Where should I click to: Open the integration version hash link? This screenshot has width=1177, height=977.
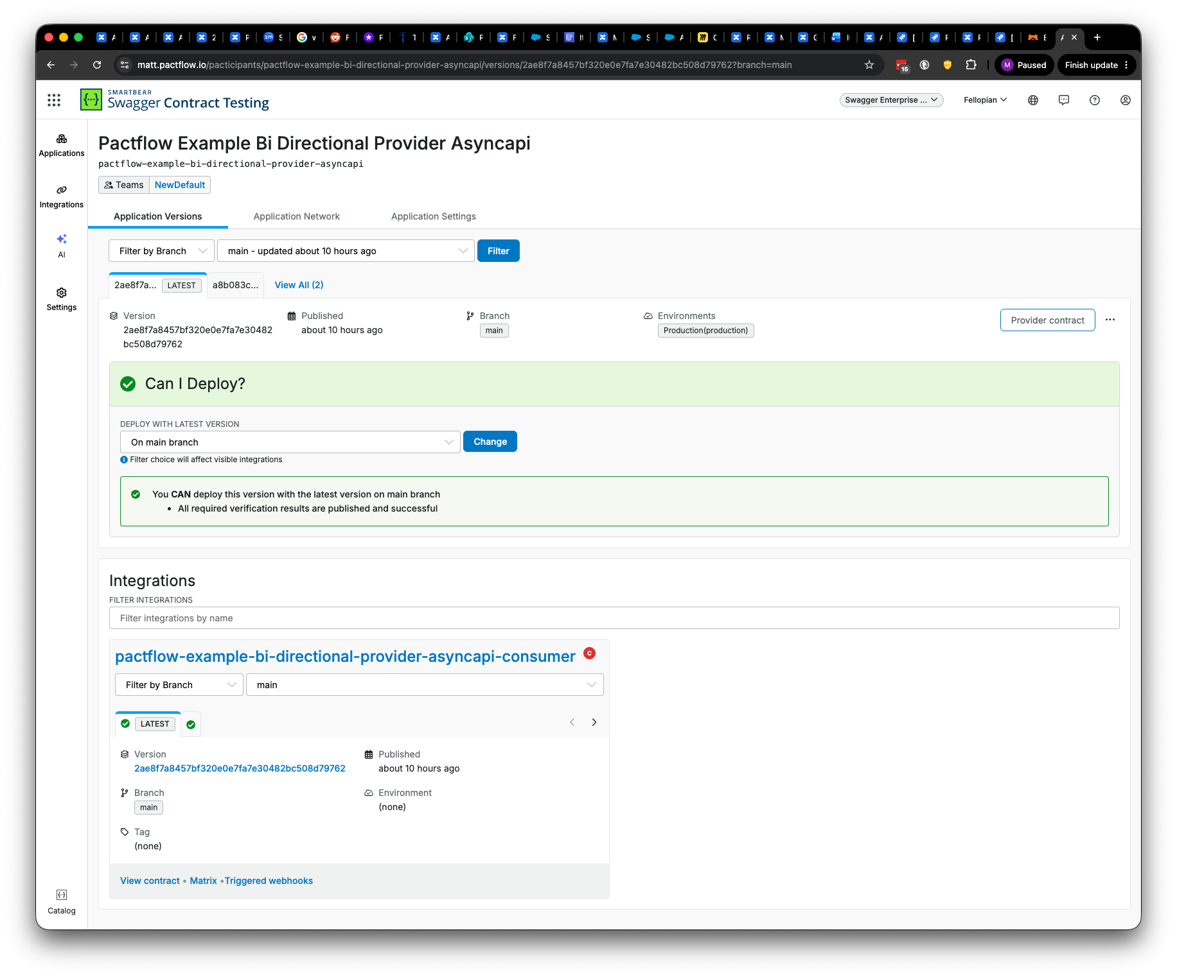[240, 768]
